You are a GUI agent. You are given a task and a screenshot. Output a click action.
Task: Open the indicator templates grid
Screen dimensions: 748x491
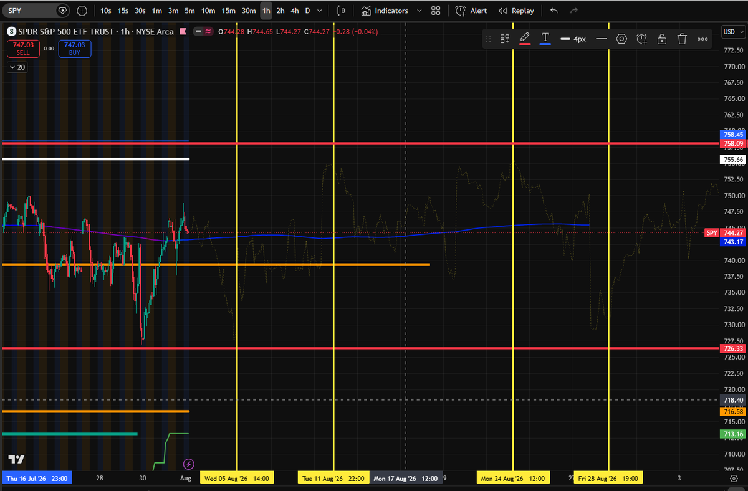pos(436,11)
